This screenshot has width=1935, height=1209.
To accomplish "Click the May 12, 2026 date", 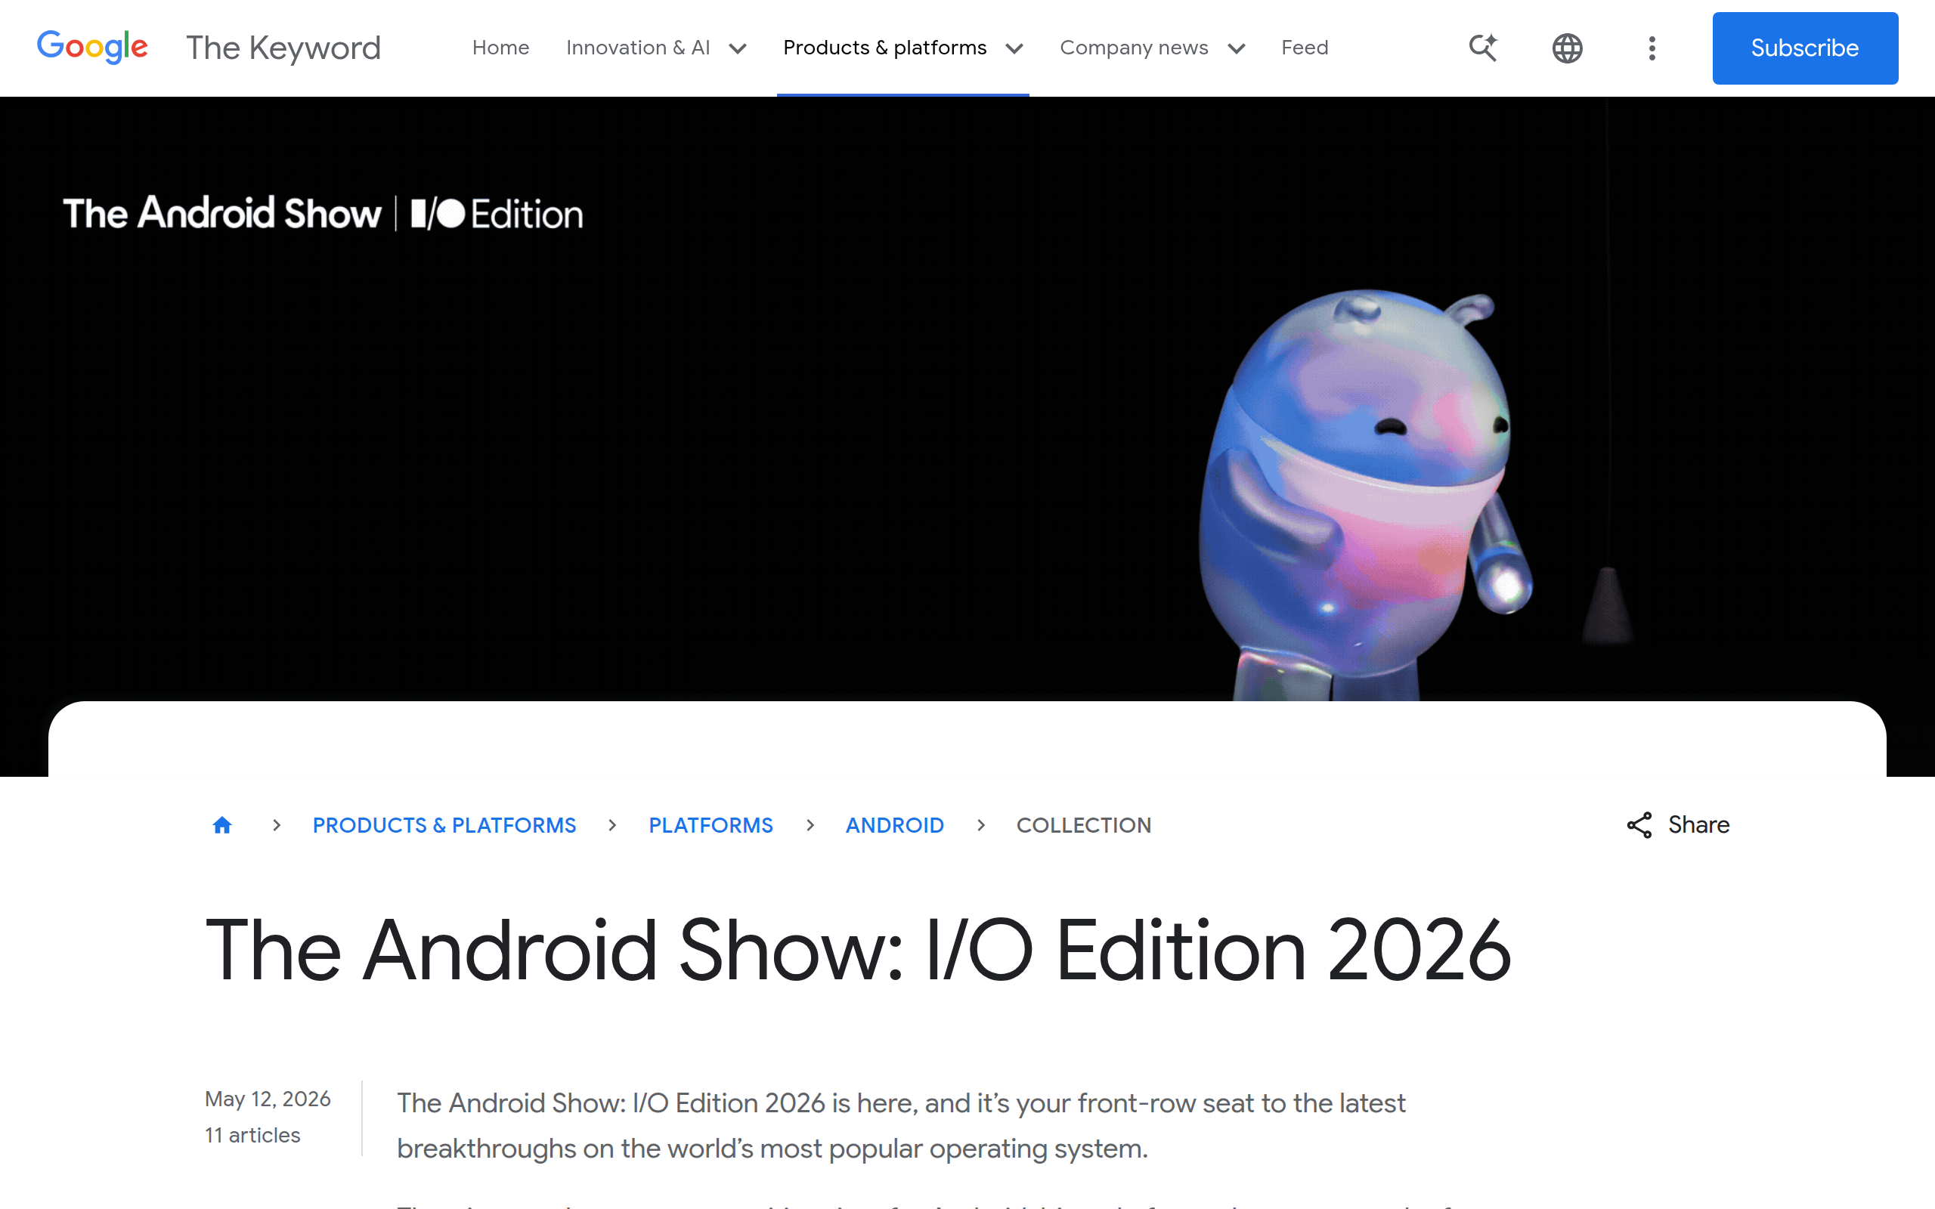I will 268,1099.
